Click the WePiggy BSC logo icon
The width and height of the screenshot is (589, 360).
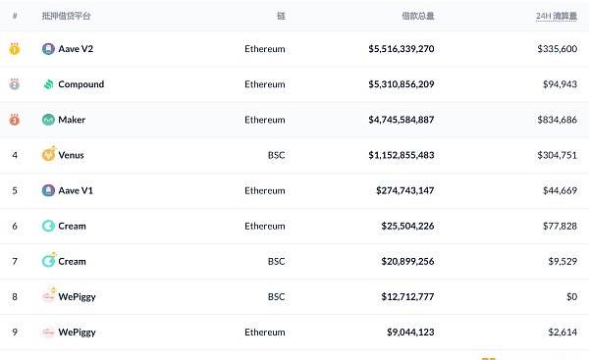point(49,295)
